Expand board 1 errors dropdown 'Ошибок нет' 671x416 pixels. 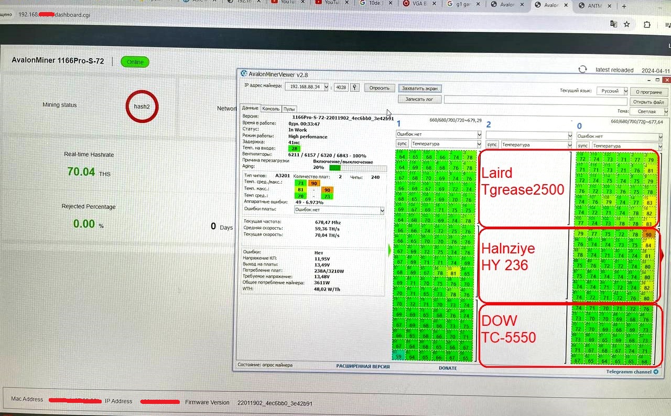tap(479, 135)
